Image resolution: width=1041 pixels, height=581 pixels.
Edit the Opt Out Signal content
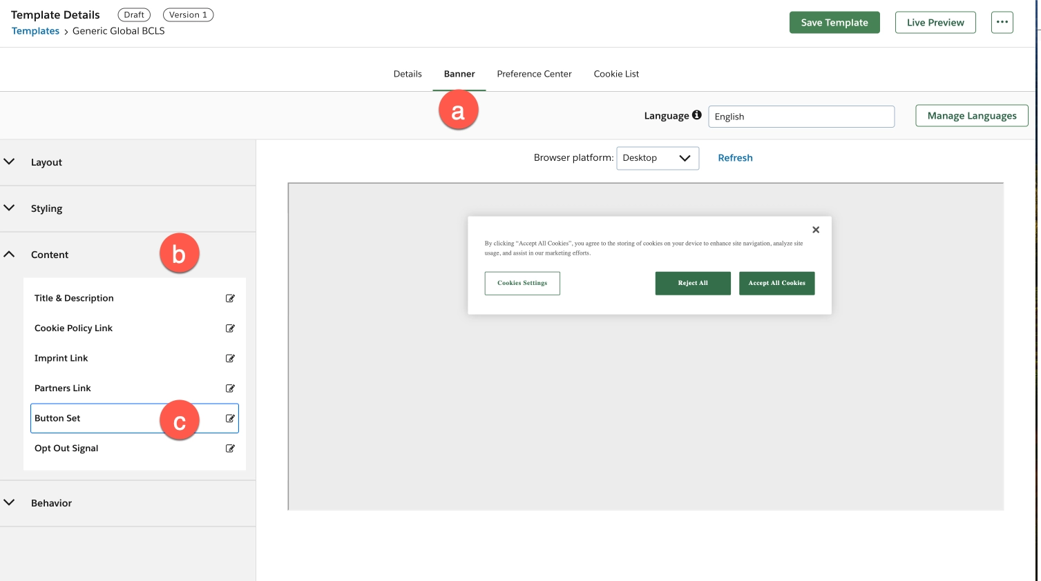pyautogui.click(x=231, y=448)
